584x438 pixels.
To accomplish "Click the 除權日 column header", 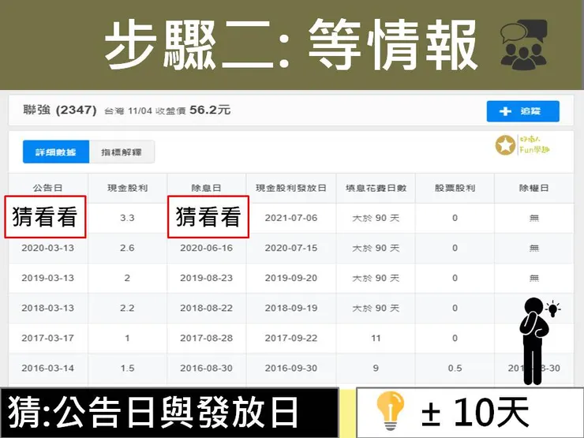I will point(533,188).
